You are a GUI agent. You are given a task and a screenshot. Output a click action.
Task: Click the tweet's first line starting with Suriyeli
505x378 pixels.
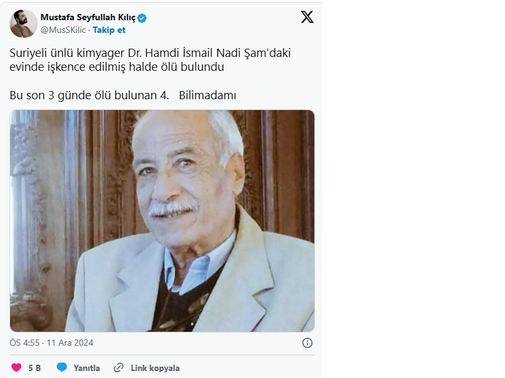(x=150, y=54)
